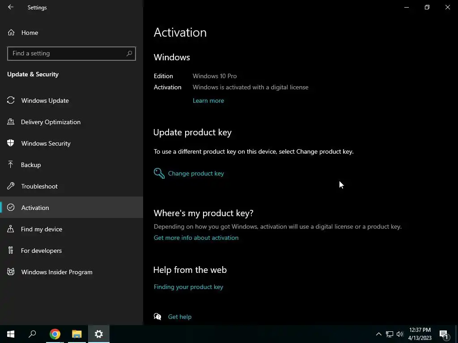
Task: Focus the Find a setting search box
Action: coord(71,54)
